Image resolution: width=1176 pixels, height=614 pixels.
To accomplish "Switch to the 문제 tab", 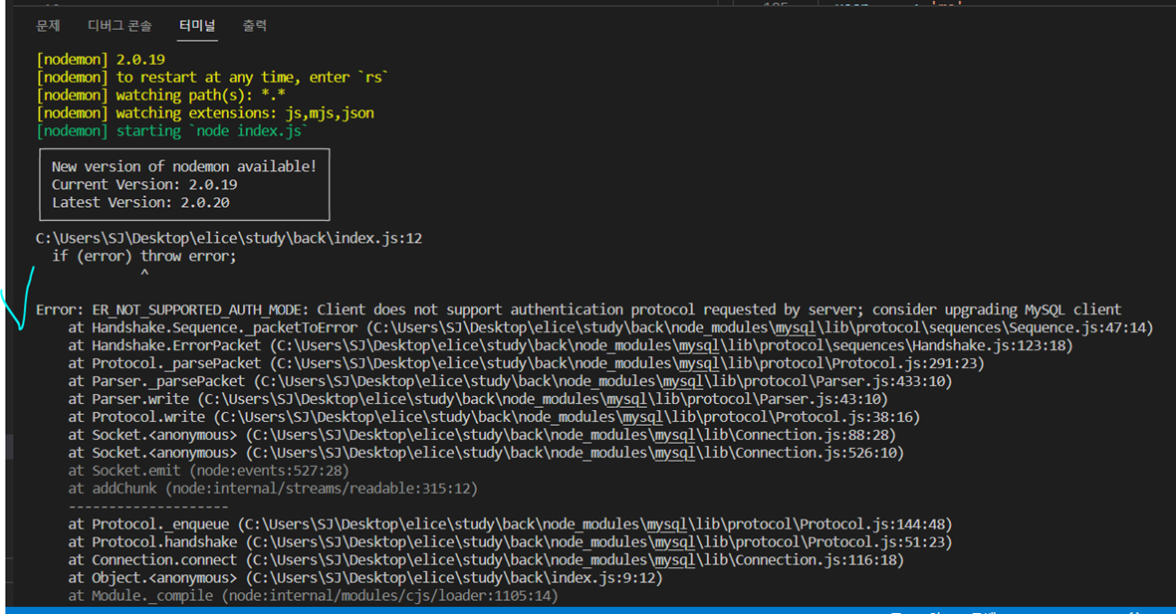I will click(x=48, y=26).
